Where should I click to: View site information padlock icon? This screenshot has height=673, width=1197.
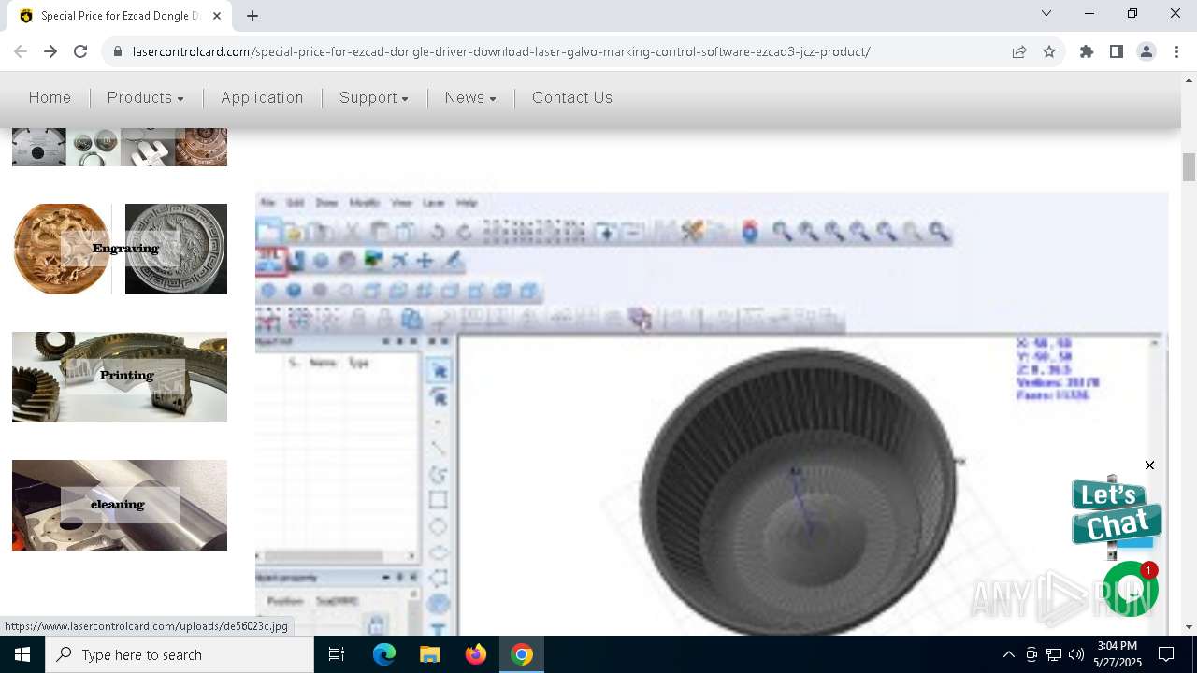(118, 51)
